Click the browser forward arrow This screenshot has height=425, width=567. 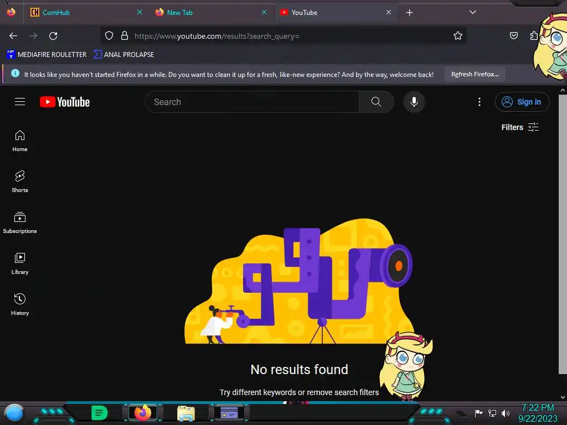33,36
